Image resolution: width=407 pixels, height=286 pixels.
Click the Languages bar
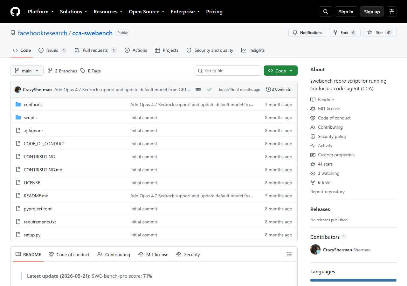tap(354, 280)
